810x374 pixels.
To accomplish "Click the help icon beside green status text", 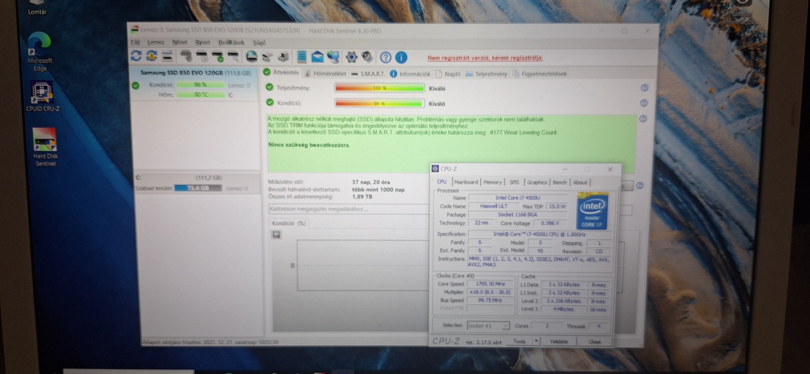I will point(643,119).
